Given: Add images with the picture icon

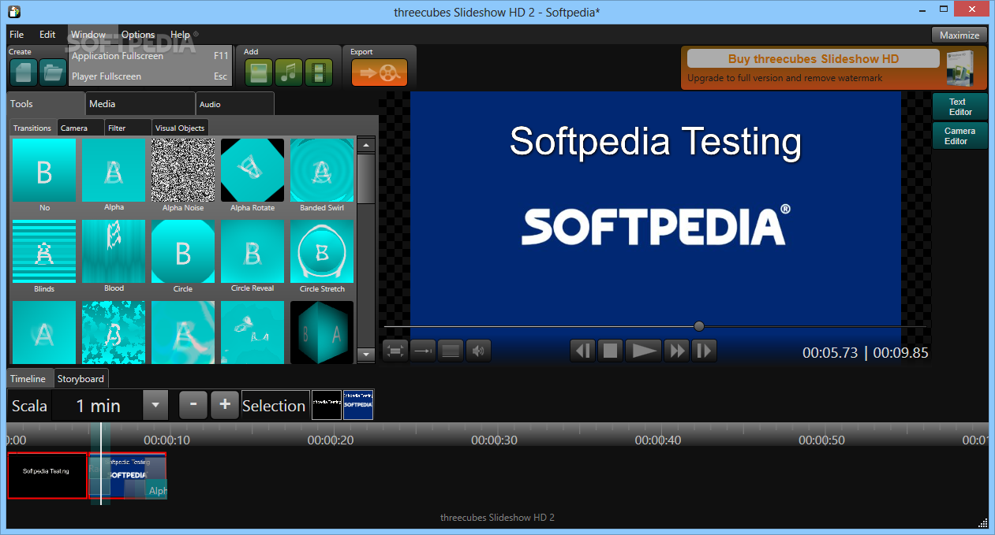Looking at the screenshot, I should tap(259, 72).
